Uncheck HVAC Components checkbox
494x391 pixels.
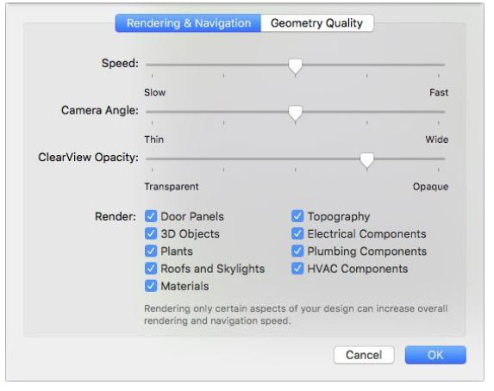point(297,269)
